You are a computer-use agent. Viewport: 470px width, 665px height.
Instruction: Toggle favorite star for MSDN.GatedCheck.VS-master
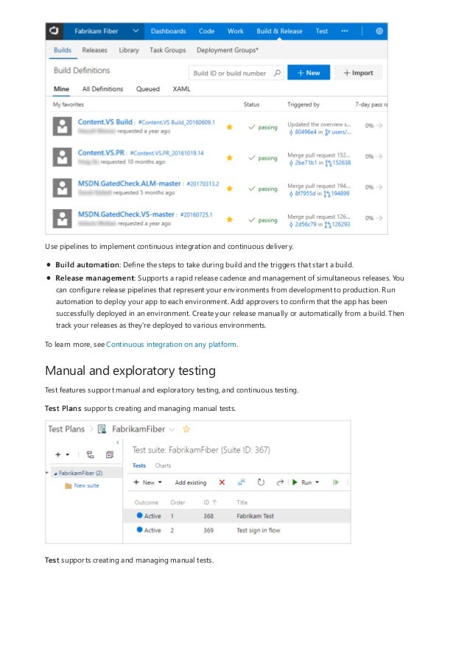click(230, 219)
